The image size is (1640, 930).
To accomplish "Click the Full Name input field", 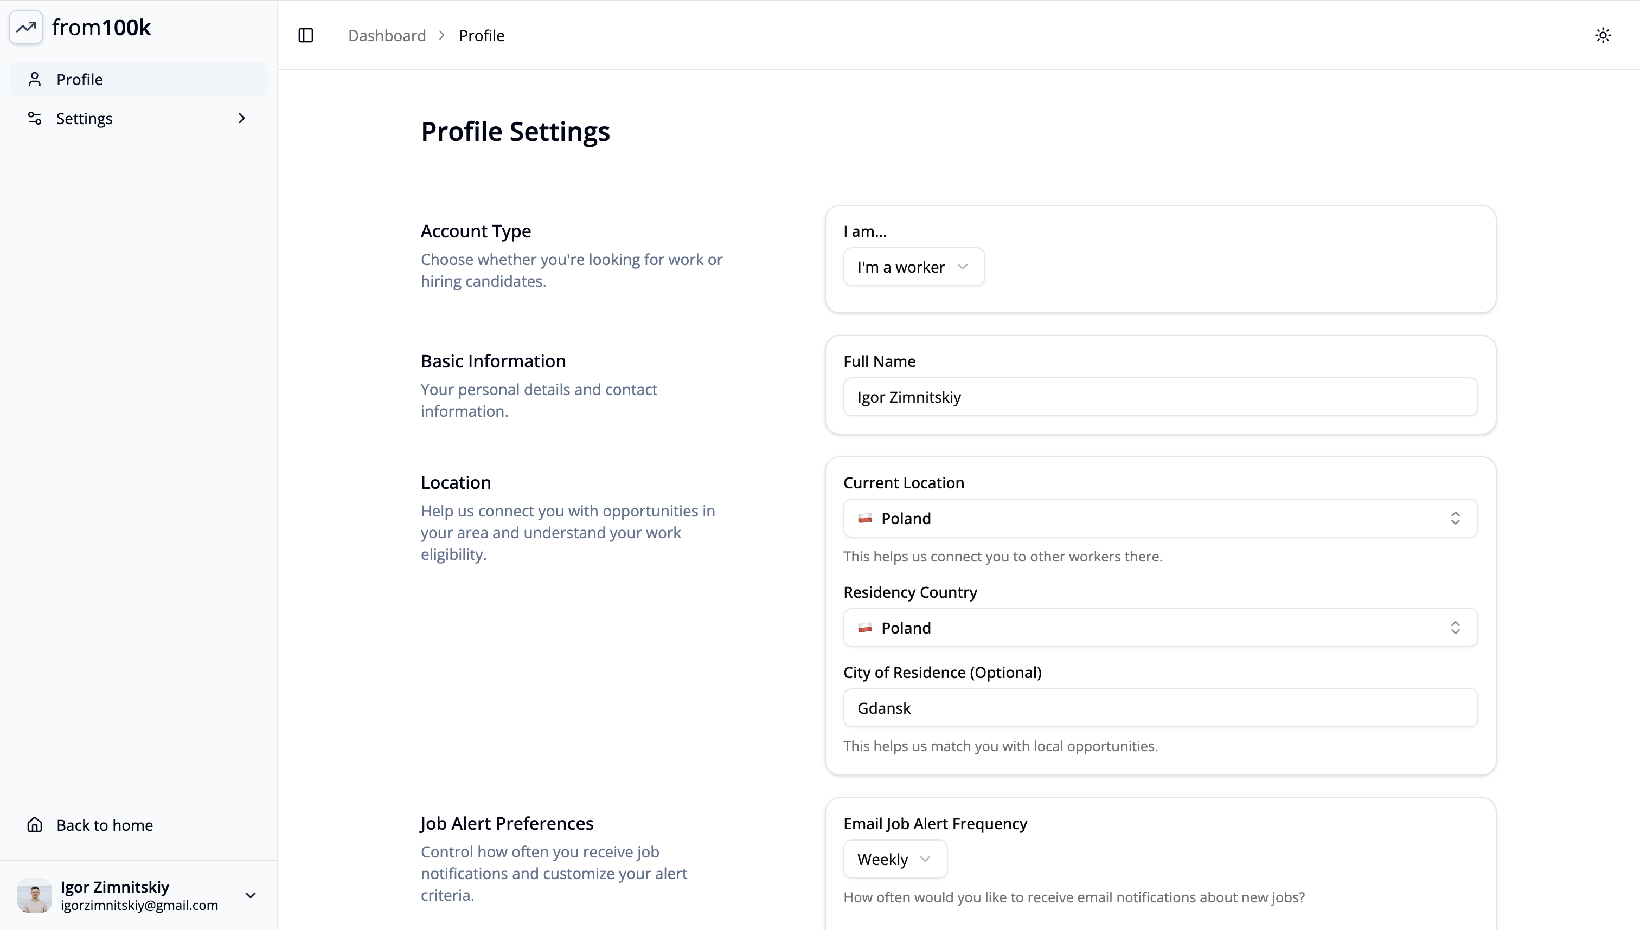I will tap(1160, 397).
